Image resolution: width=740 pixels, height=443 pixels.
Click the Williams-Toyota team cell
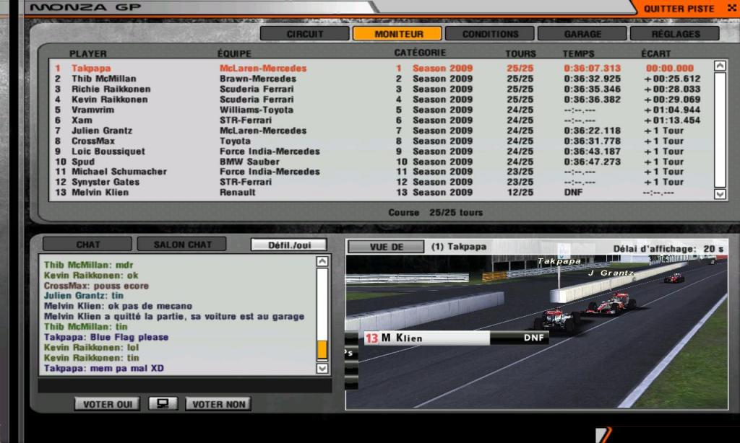257,110
